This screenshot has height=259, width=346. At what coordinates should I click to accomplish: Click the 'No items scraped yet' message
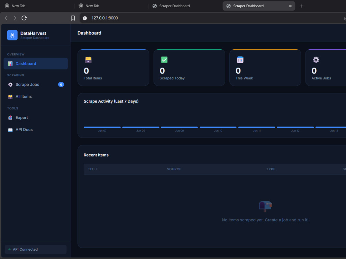point(265,220)
